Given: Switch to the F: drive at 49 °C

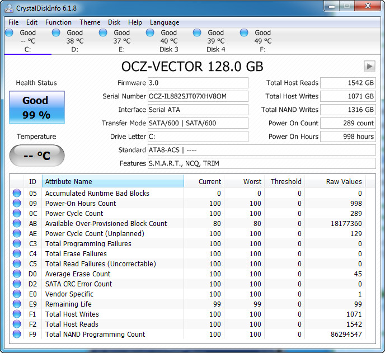Looking at the screenshot, I should 262,41.
